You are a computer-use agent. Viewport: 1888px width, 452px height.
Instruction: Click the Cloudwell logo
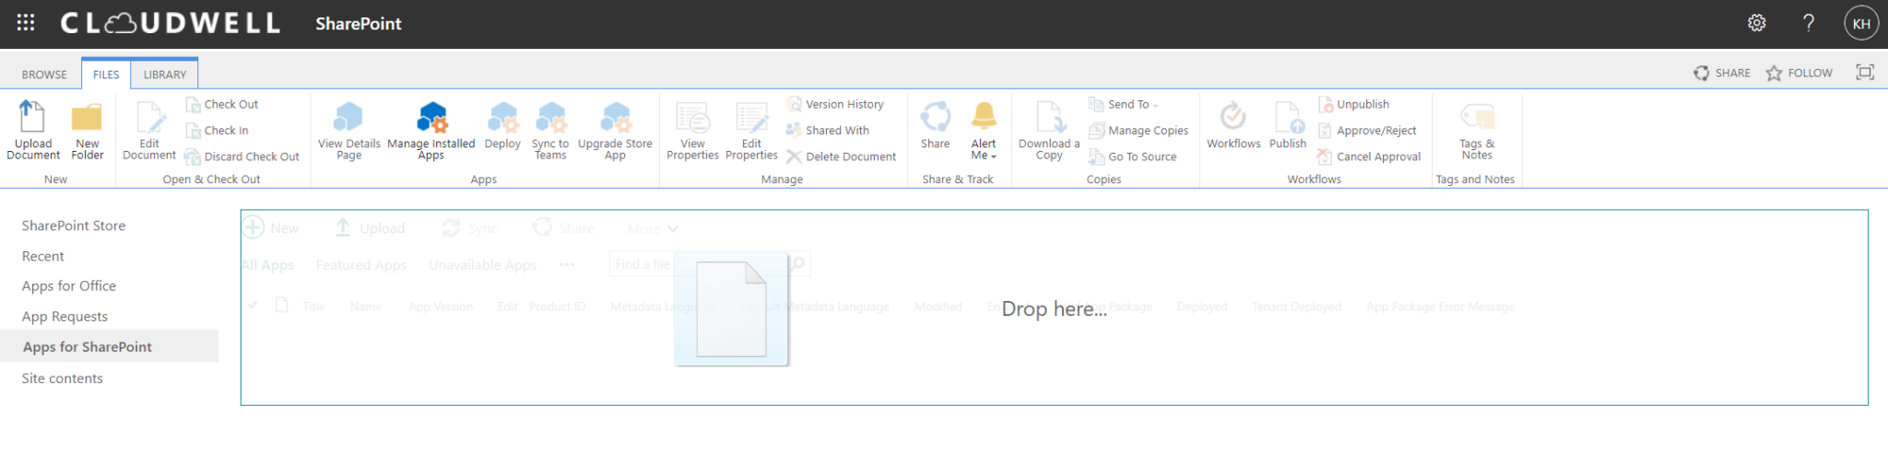click(x=171, y=24)
